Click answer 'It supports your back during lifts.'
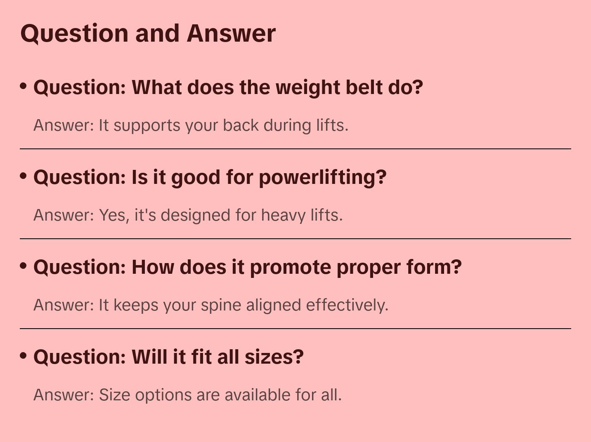Image resolution: width=591 pixels, height=442 pixels. click(x=191, y=125)
